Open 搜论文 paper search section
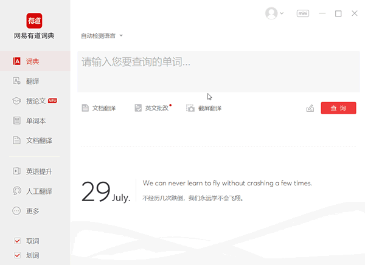Screen dimensions: 365x265 tap(35, 101)
